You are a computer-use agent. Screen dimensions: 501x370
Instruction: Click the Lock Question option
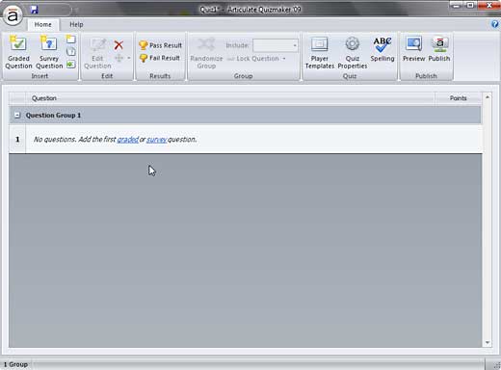pyautogui.click(x=253, y=59)
